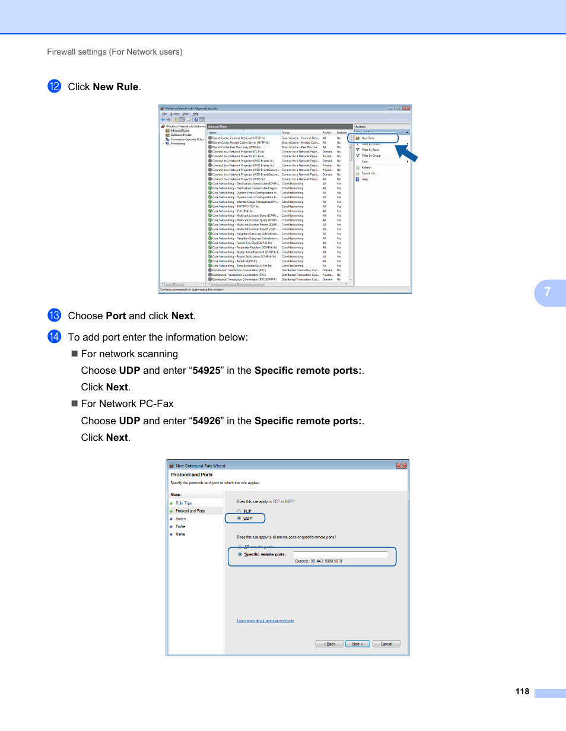
Task: Click the Profile step in wizard steps
Action: tap(180, 526)
